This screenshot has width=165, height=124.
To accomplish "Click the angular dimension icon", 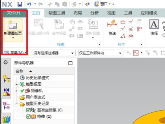I will click(123, 36).
